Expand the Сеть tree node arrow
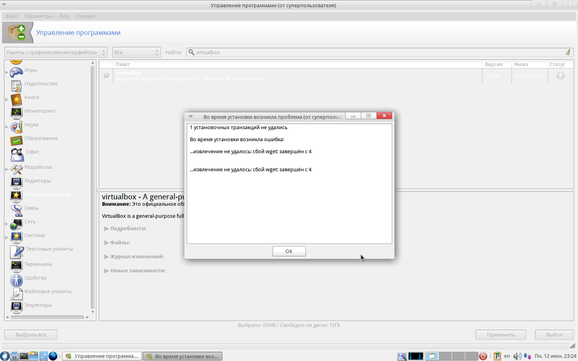 [x=6, y=224]
